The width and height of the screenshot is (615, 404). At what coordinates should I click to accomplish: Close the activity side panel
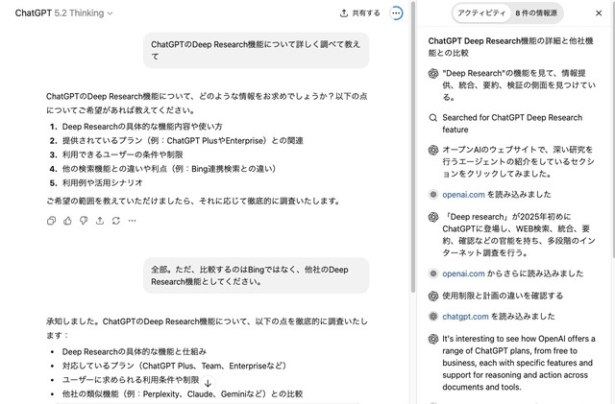(x=599, y=12)
